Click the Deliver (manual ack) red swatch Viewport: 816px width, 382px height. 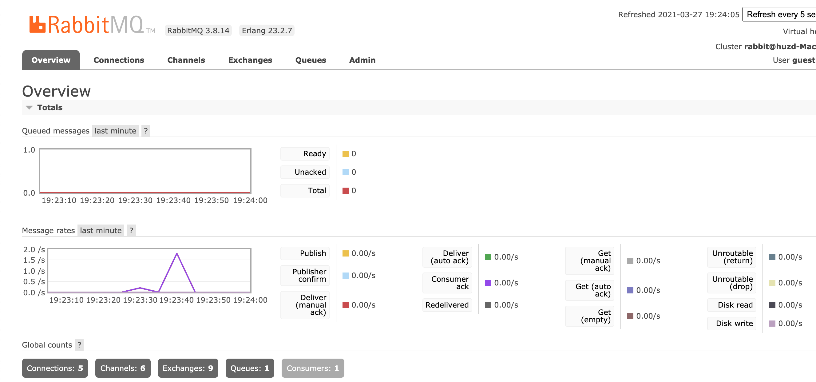(345, 305)
